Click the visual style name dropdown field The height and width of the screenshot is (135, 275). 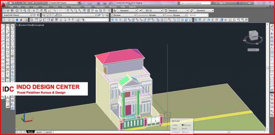97,20
